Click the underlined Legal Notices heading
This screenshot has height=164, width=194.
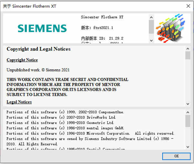click(19, 102)
